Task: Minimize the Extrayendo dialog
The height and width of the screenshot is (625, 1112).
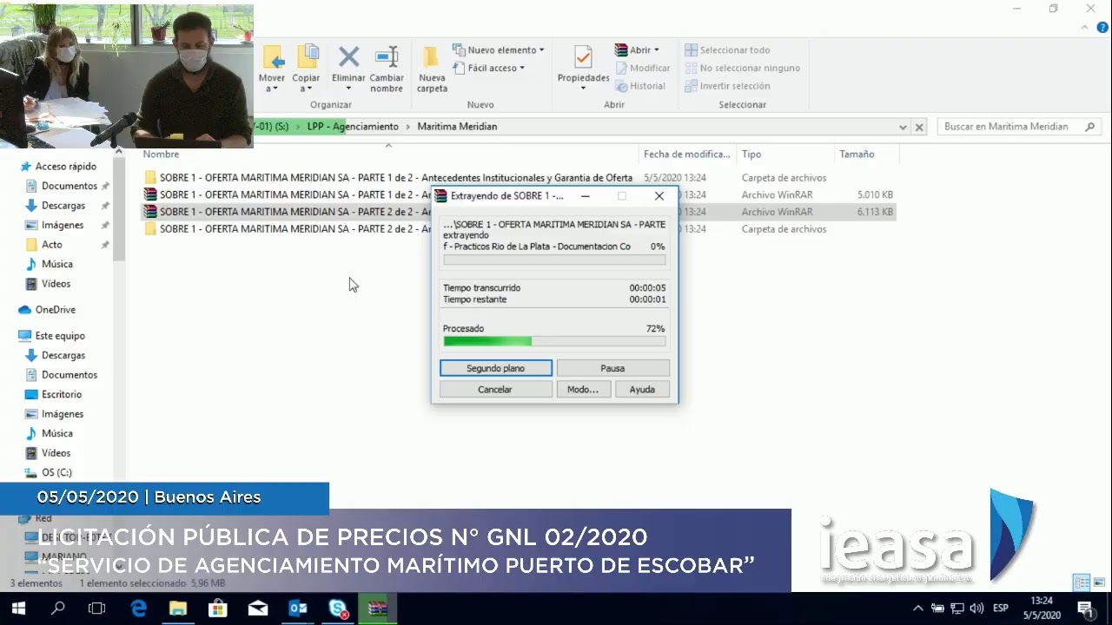Action: [x=586, y=196]
